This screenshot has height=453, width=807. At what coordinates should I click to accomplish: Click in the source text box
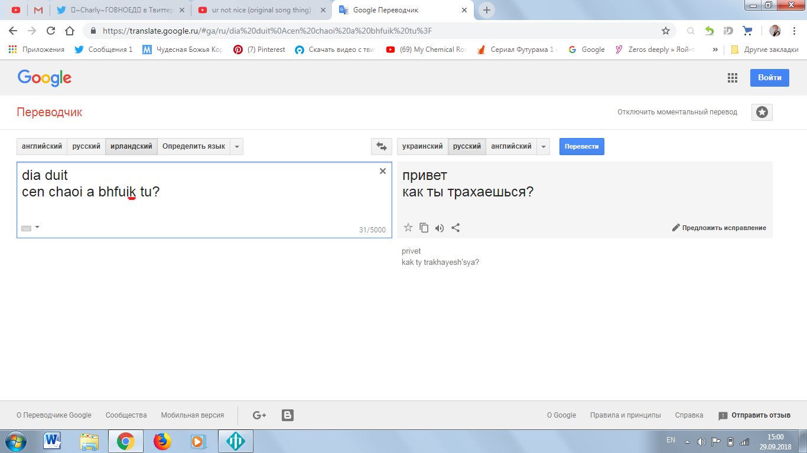204,200
